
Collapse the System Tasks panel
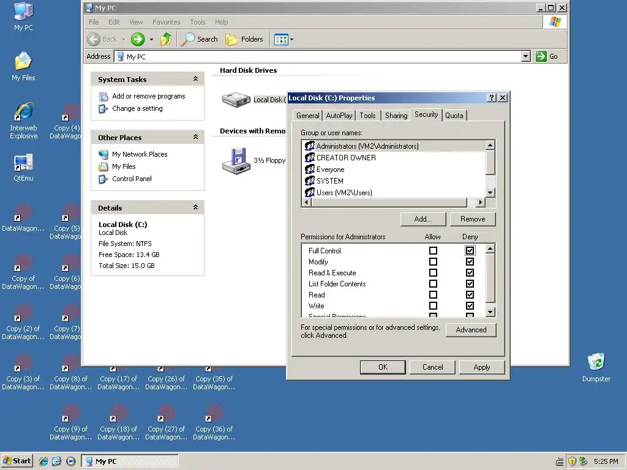coord(195,79)
